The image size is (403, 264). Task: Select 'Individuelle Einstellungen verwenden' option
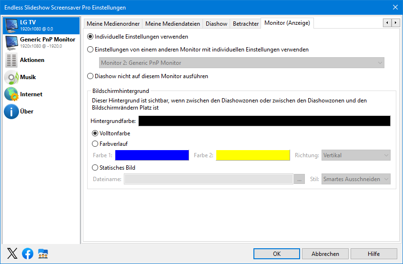point(138,37)
